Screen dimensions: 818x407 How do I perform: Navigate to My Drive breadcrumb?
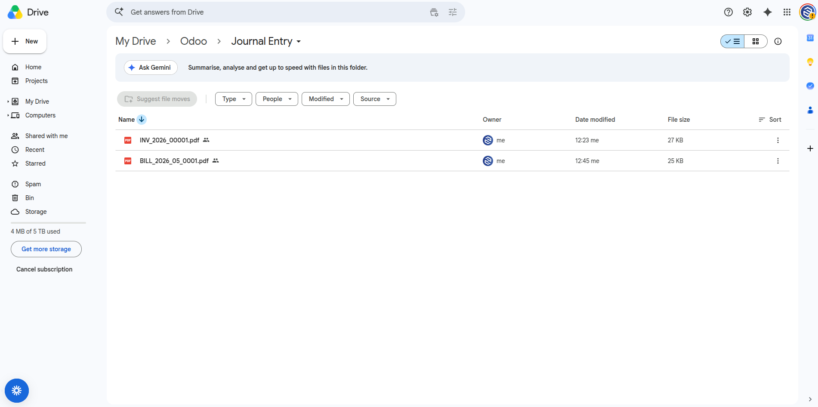coord(136,41)
